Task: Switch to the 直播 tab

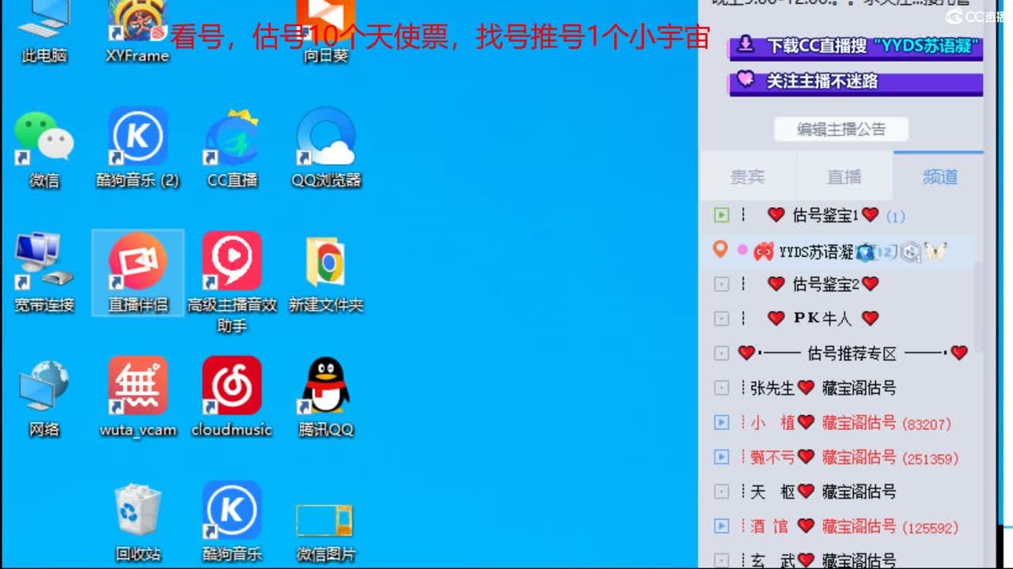Action: pyautogui.click(x=844, y=176)
